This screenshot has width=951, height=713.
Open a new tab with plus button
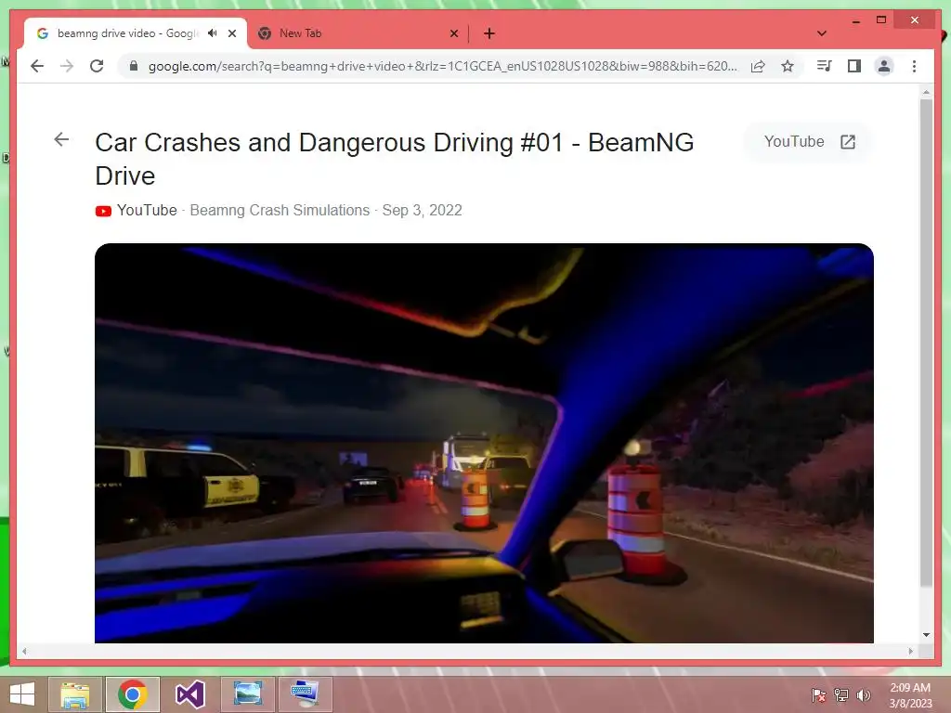(489, 33)
